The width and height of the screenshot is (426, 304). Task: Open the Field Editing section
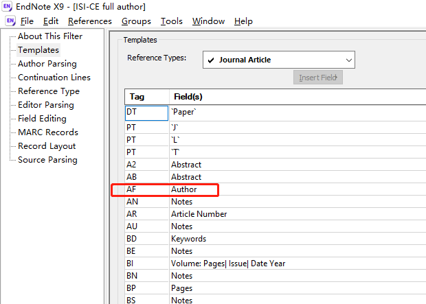(42, 119)
